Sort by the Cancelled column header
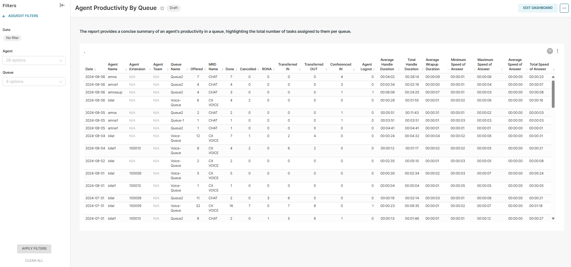The width and height of the screenshot is (571, 267). pyautogui.click(x=248, y=69)
